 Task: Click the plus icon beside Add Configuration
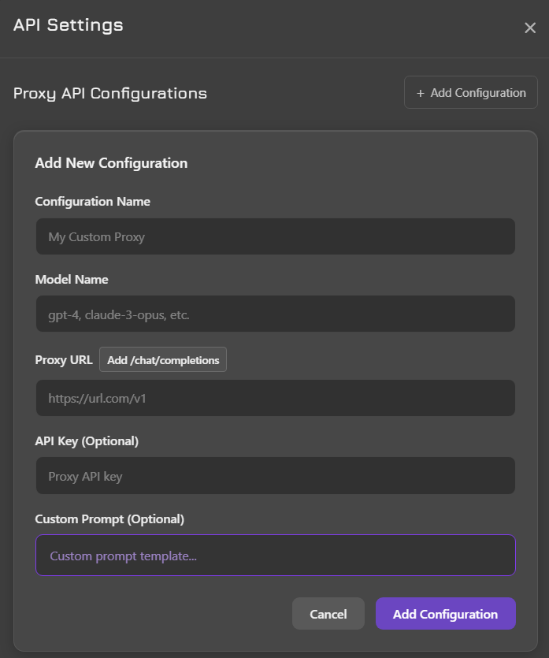tap(421, 93)
